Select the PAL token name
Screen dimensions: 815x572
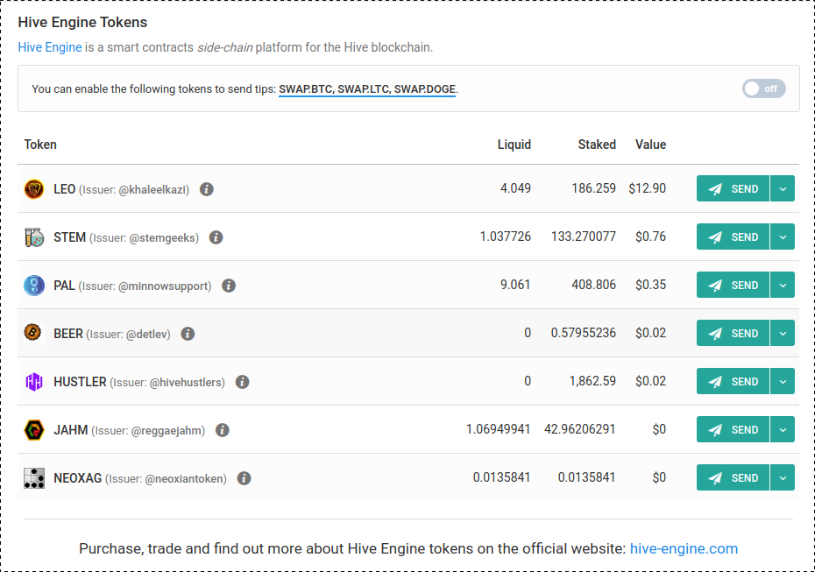click(x=64, y=286)
